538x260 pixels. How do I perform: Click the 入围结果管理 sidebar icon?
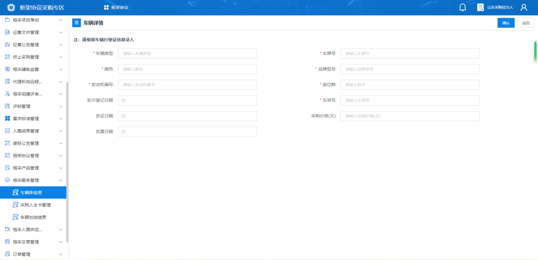pos(7,131)
